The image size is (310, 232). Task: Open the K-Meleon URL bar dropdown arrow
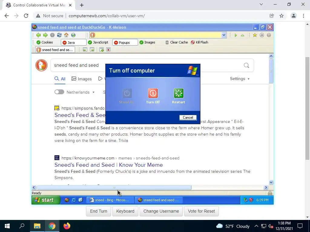[224, 35]
